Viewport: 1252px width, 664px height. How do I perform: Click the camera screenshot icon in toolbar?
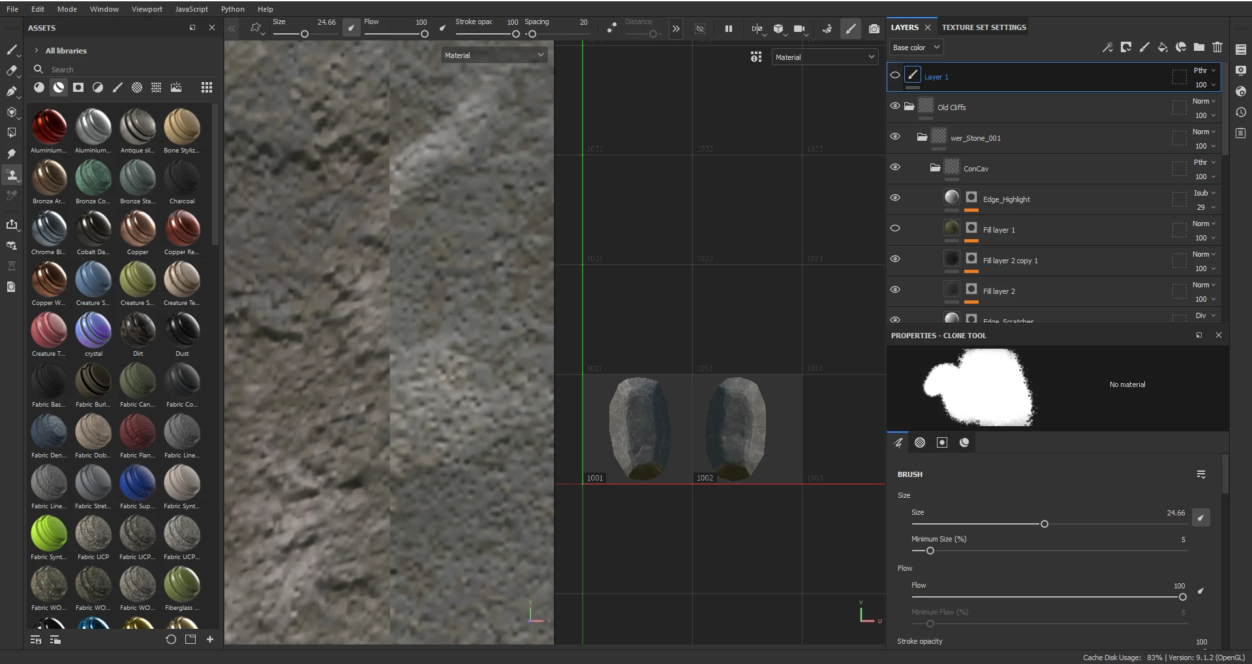[874, 29]
